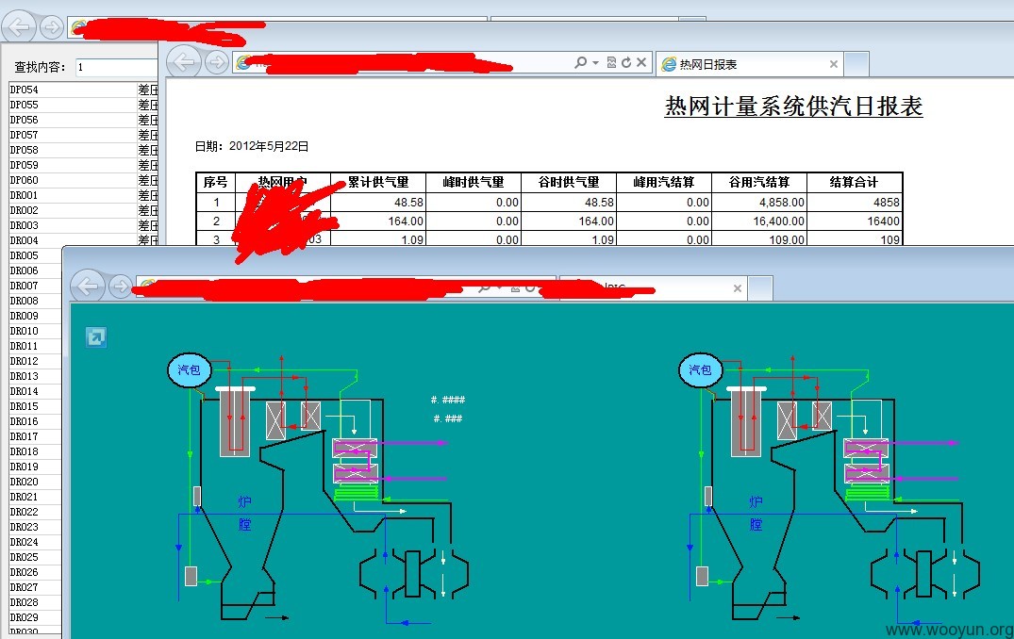Screen dimensions: 1014x639
Task: Select DR012 row in the list
Action: [35, 361]
